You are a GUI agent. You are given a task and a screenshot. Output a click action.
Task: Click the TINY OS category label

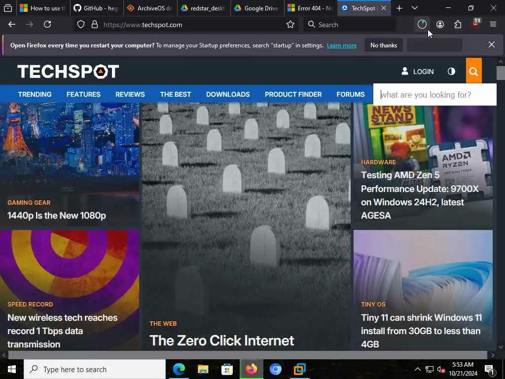pos(373,304)
